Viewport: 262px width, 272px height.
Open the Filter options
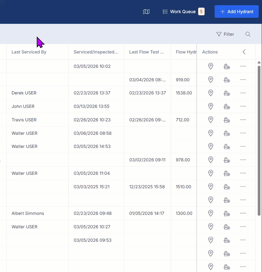(225, 34)
